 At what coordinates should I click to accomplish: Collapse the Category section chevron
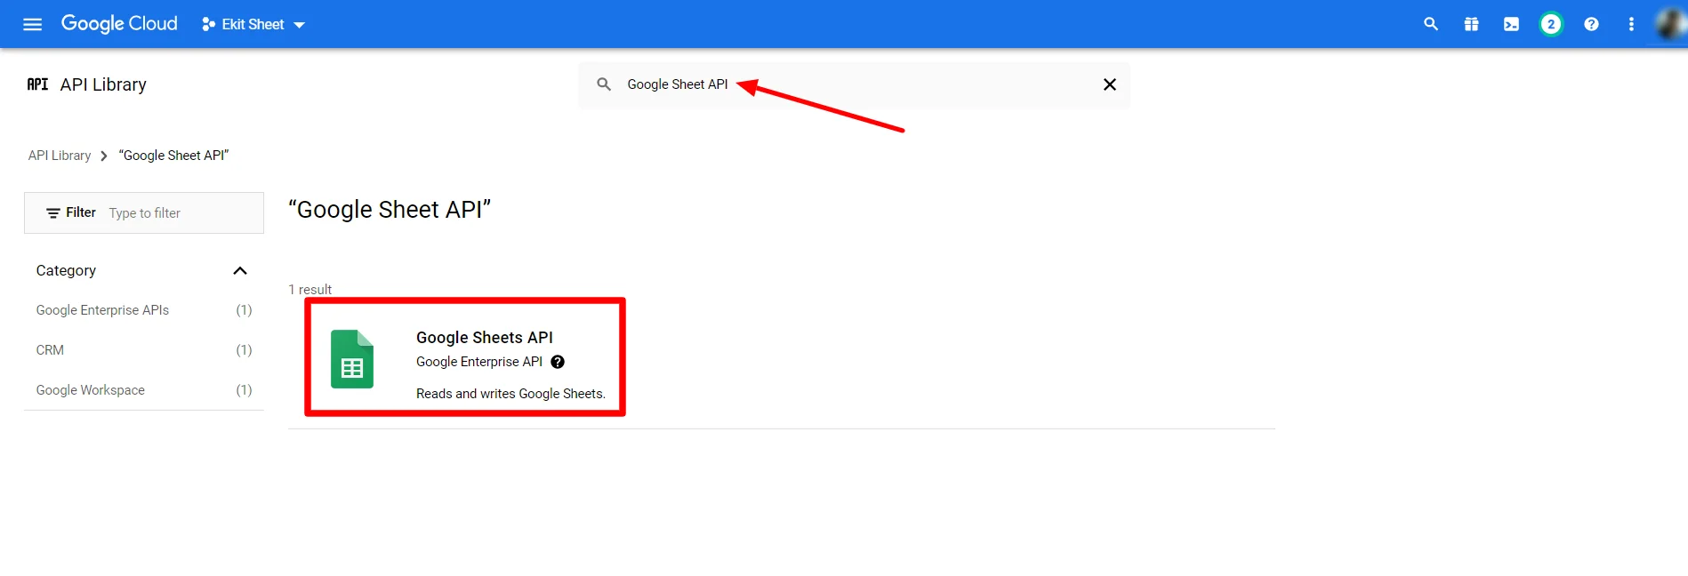[x=240, y=271]
